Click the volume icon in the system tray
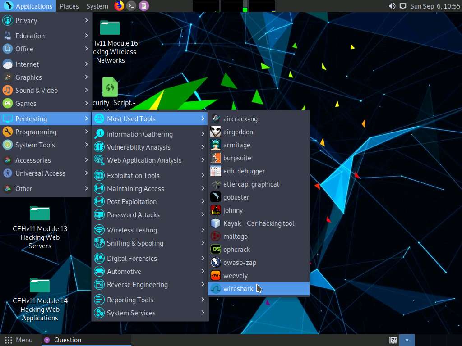Image resolution: width=462 pixels, height=346 pixels. coord(392,6)
